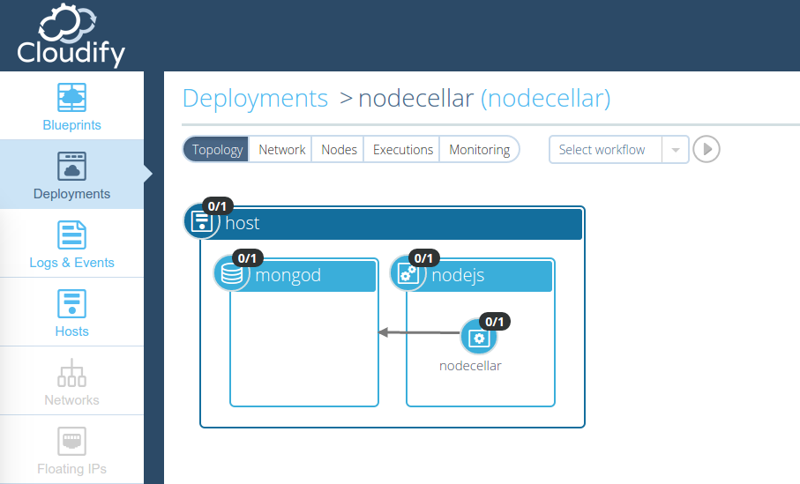Expand the Select workflow dropdown arrow
The image size is (800, 484).
676,150
